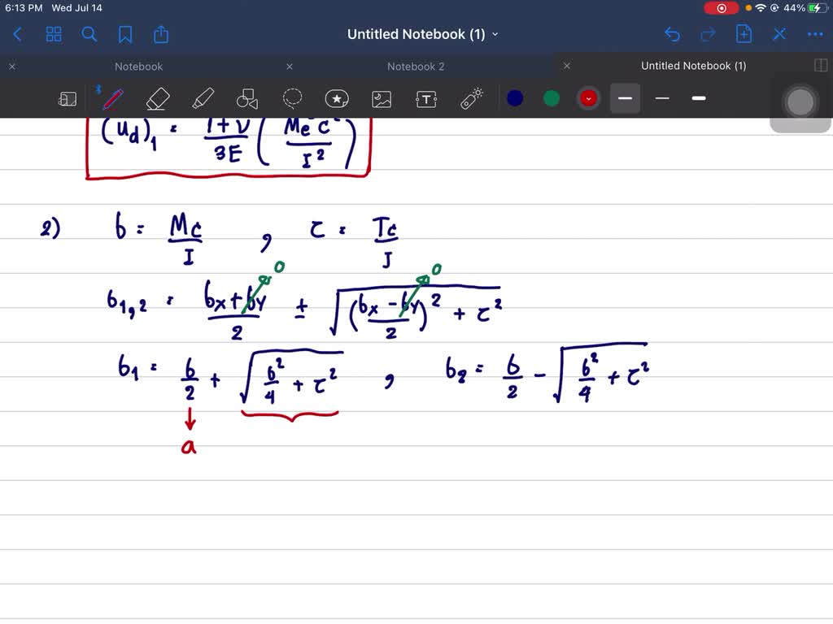Open the three-dot overflow menu
The image size is (833, 624).
(x=815, y=34)
